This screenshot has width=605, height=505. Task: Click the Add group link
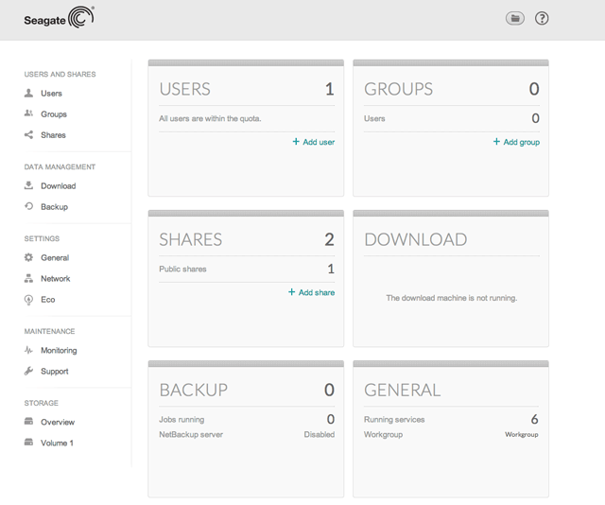click(516, 142)
